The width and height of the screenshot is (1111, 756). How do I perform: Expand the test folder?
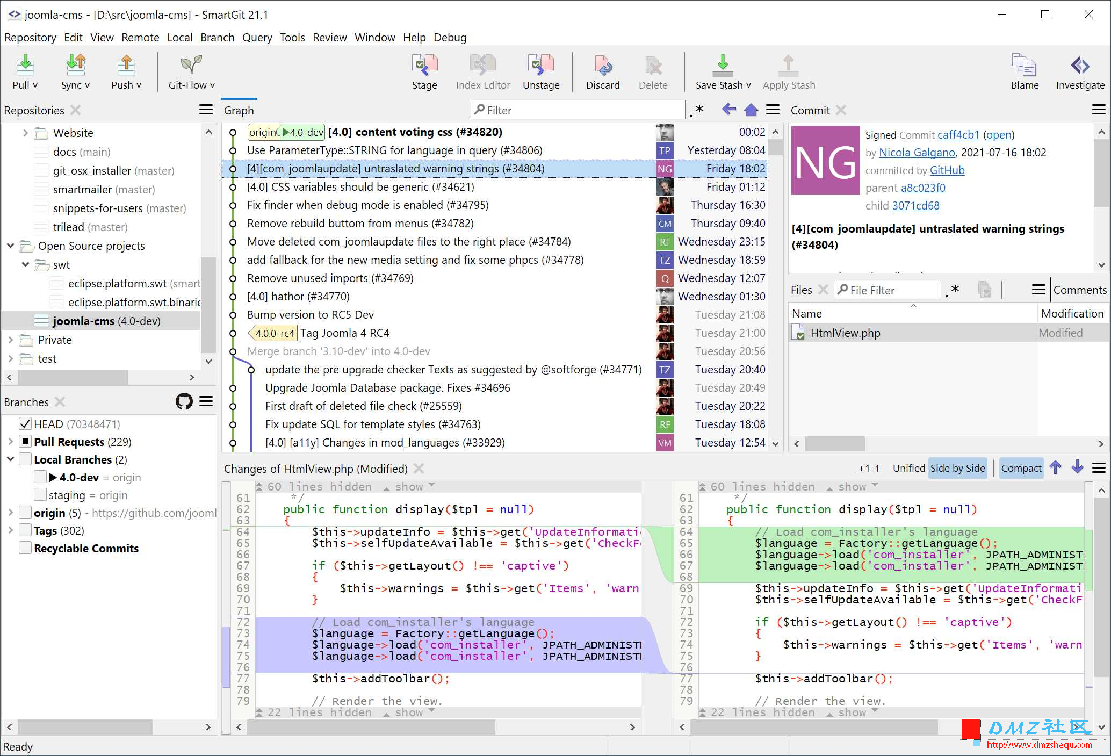[10, 358]
